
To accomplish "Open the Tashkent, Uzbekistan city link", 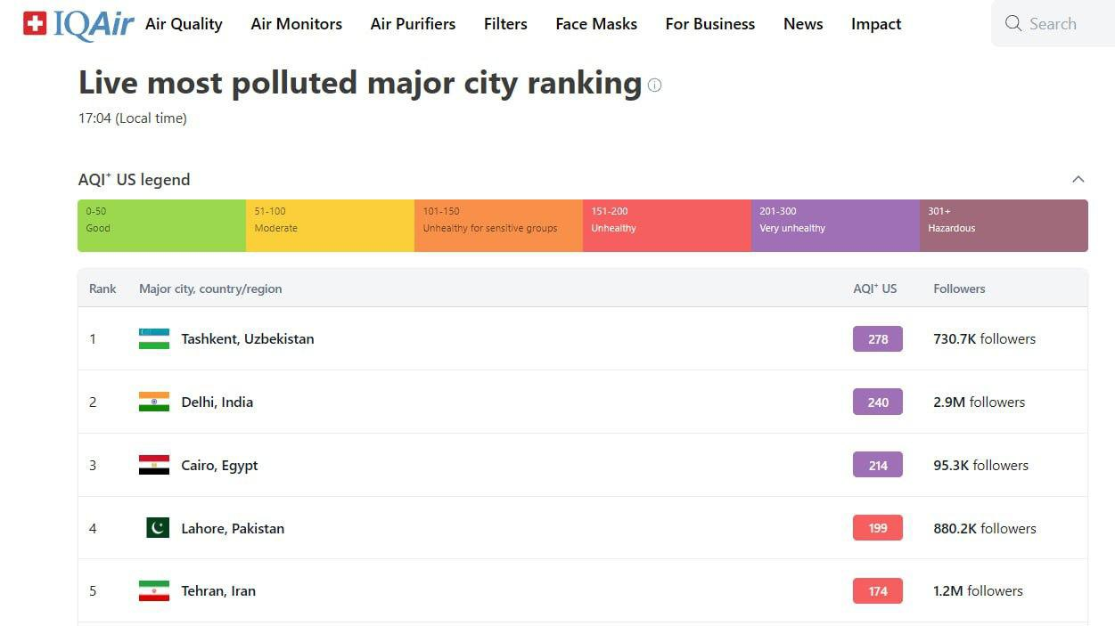I will [247, 339].
